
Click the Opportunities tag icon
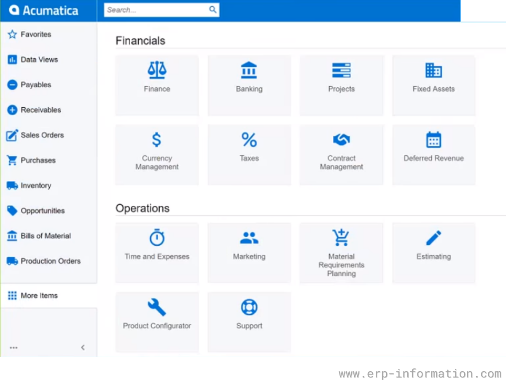pos(12,211)
